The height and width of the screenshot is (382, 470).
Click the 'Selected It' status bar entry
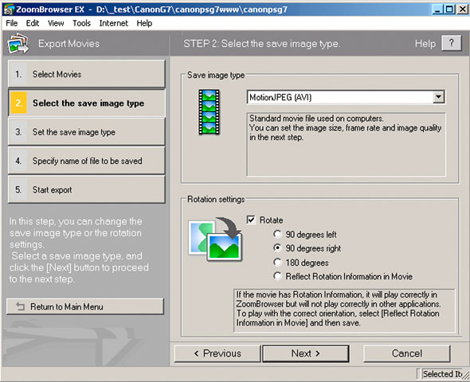442,374
